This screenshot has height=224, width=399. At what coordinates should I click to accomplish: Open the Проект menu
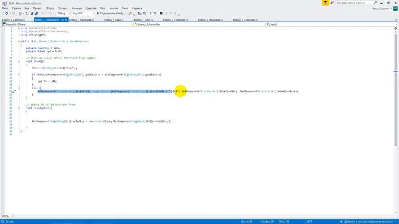[37, 8]
